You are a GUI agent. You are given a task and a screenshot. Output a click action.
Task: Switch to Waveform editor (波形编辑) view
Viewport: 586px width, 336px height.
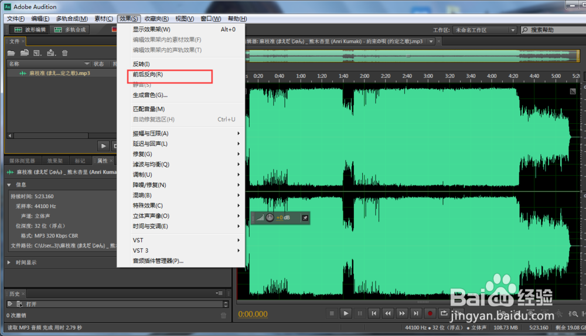coord(29,29)
